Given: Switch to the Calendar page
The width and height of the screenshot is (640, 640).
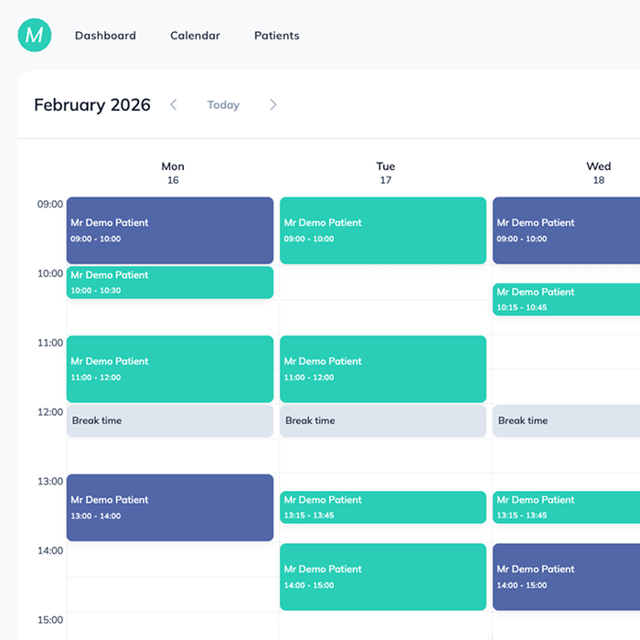Looking at the screenshot, I should (195, 36).
